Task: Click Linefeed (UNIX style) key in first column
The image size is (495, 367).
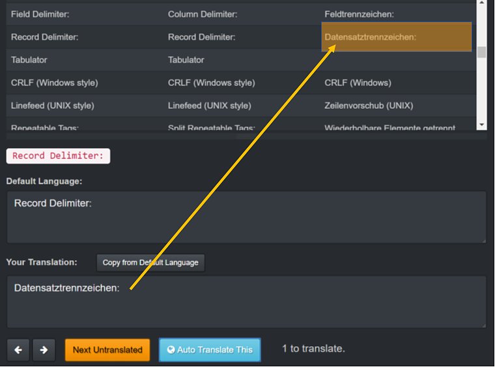Action: pos(53,106)
